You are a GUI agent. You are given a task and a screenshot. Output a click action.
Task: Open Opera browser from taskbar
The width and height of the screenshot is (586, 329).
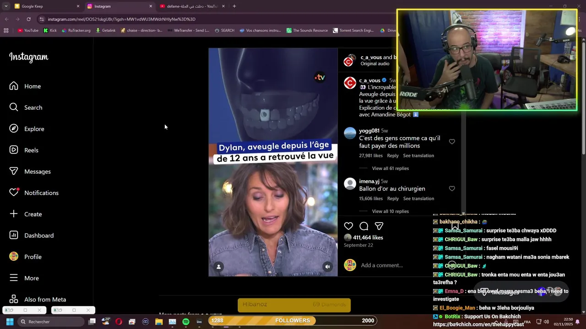(119, 322)
